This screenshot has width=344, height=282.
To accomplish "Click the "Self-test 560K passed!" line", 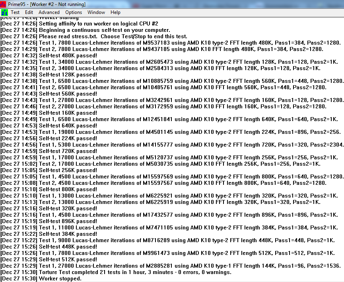I will point(49,94).
